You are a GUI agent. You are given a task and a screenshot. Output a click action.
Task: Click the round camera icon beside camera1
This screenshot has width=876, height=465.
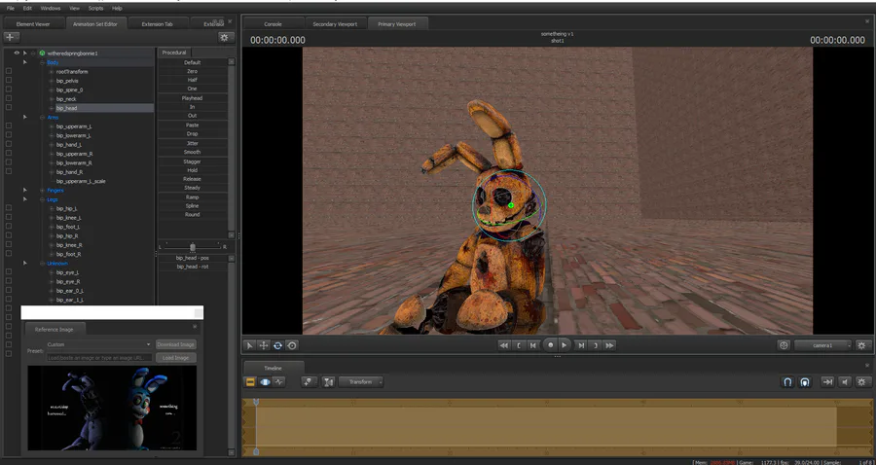point(784,345)
